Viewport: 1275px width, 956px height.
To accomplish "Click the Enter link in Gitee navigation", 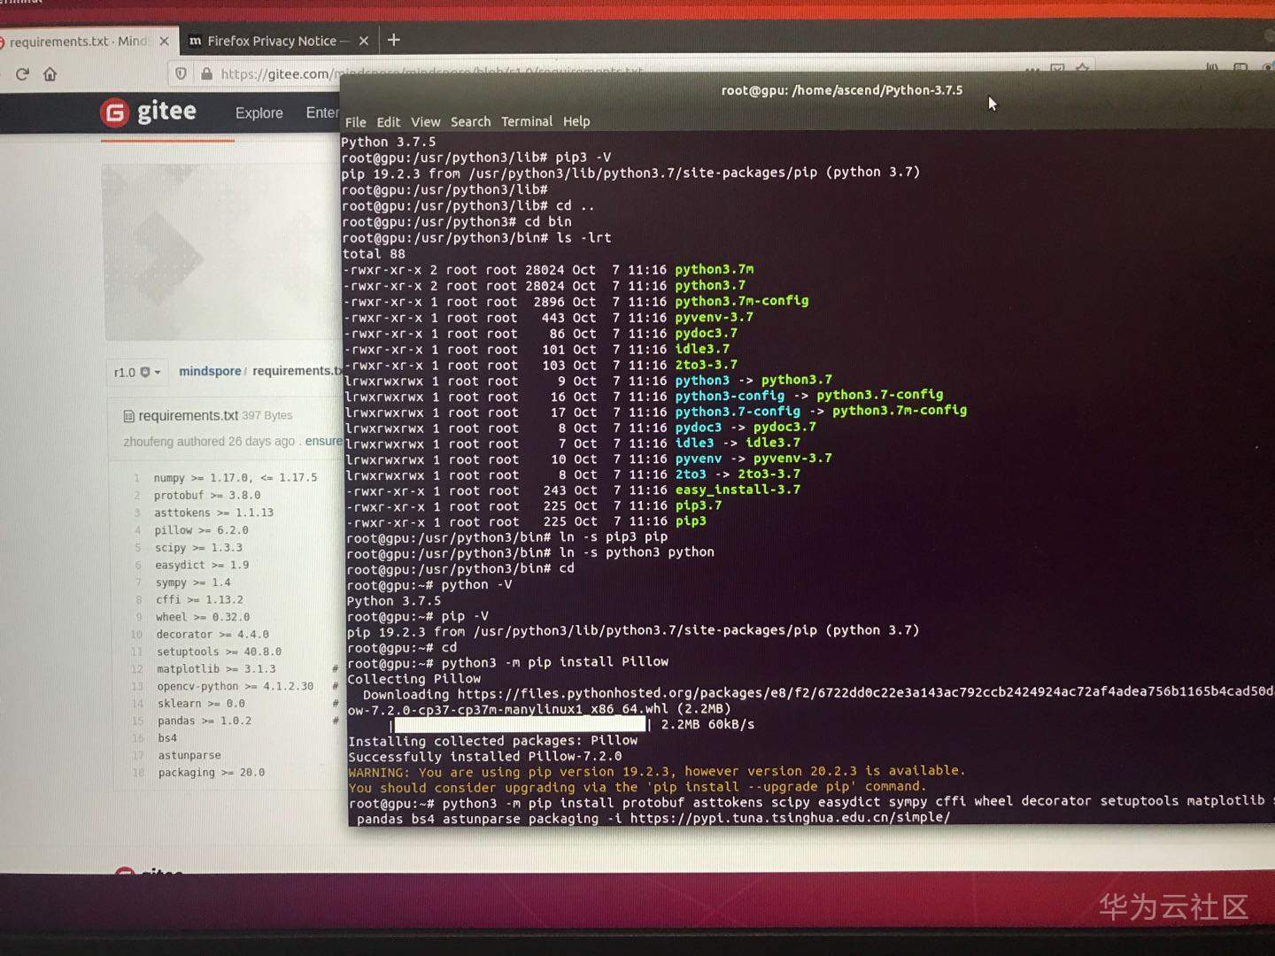I will [x=322, y=113].
